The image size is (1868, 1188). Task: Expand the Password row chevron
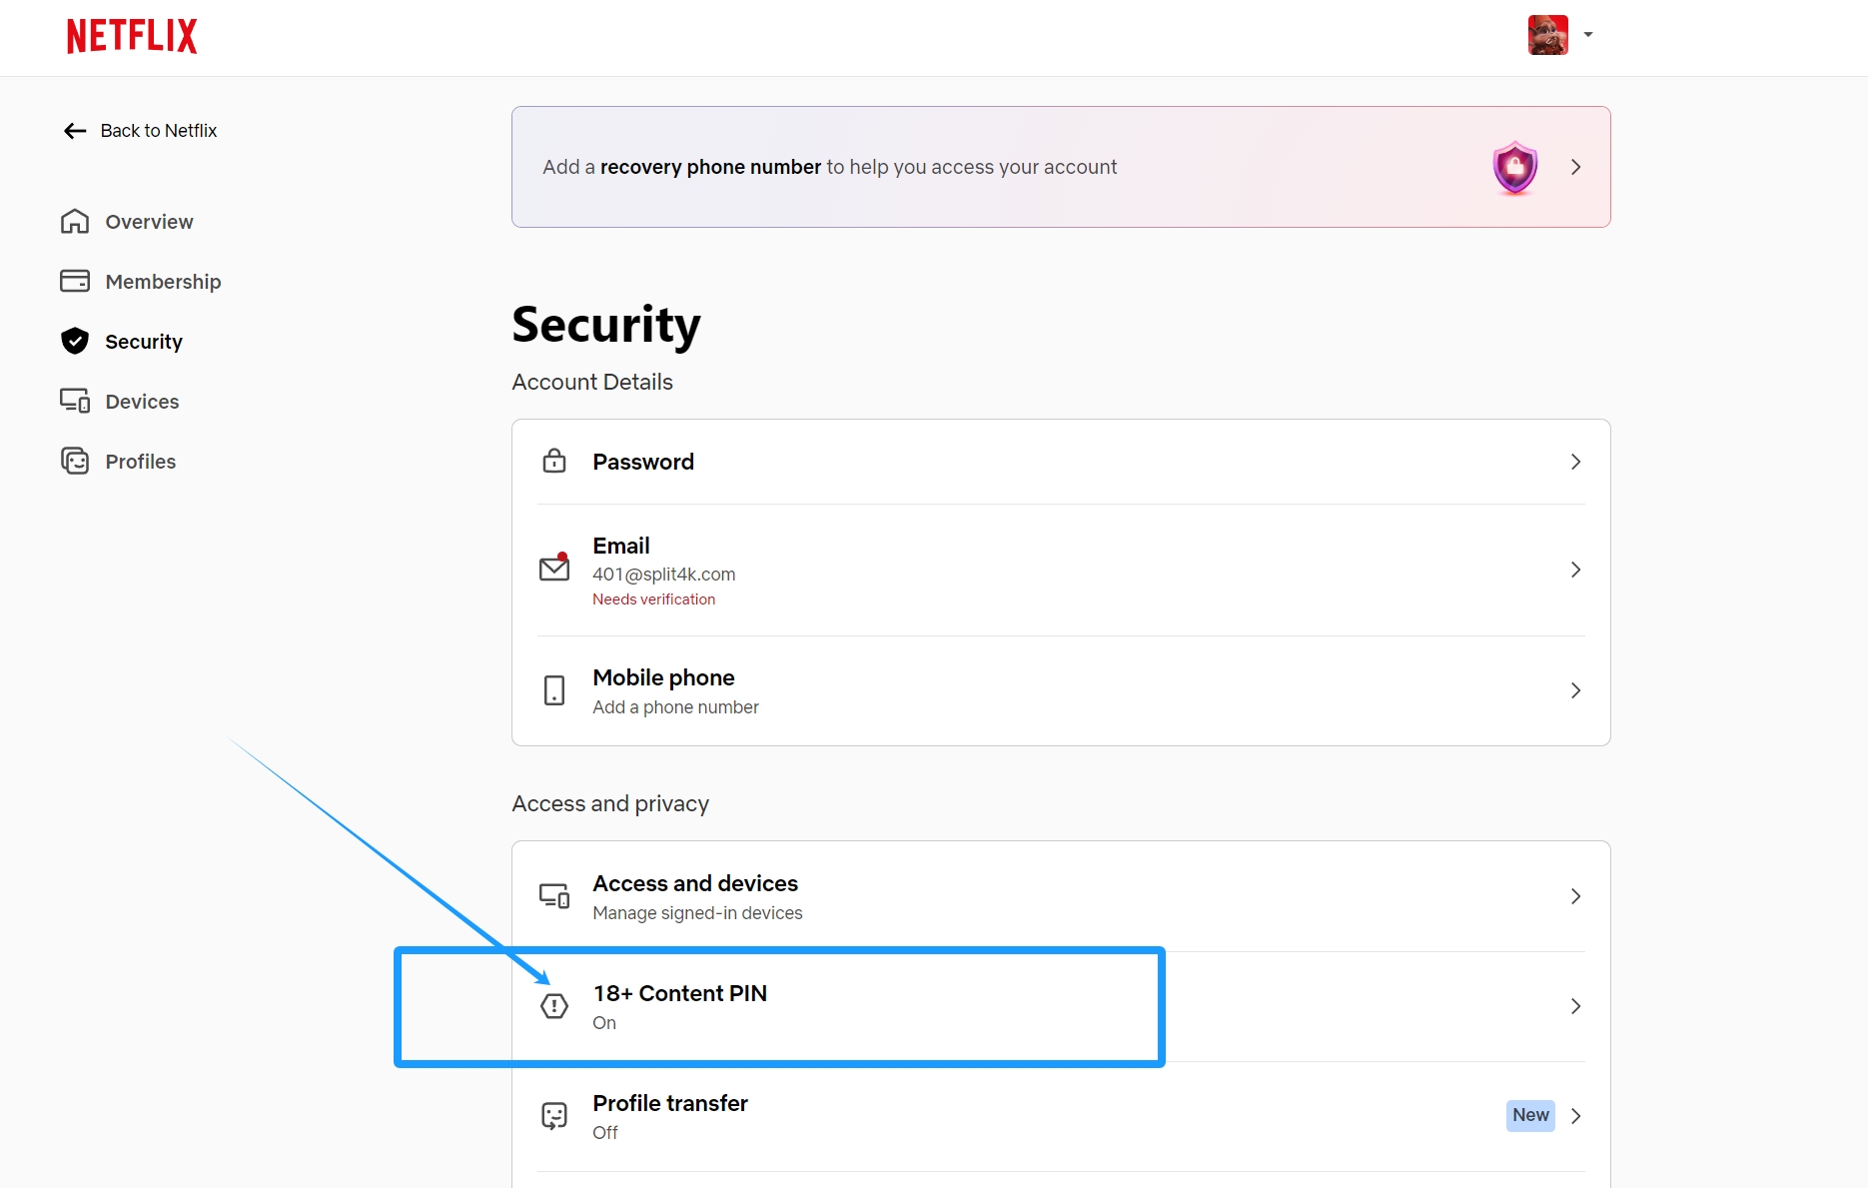point(1575,462)
